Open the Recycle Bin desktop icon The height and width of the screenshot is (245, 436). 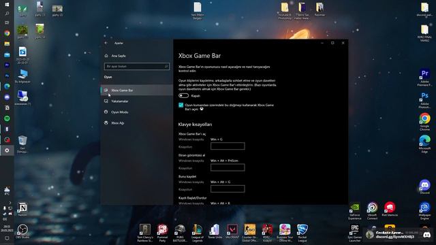click(x=22, y=144)
